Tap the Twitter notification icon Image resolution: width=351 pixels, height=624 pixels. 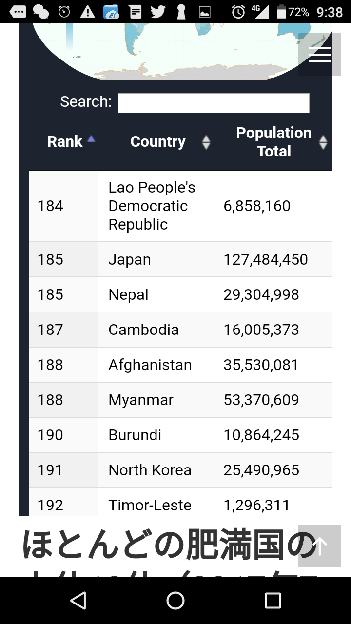158,12
